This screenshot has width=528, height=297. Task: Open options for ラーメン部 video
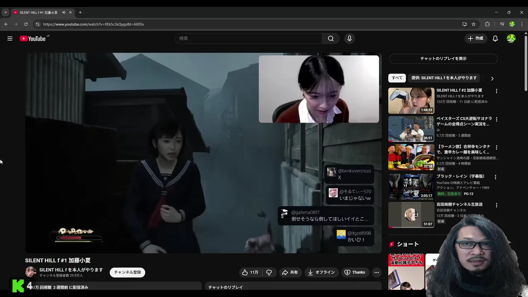pos(496,147)
